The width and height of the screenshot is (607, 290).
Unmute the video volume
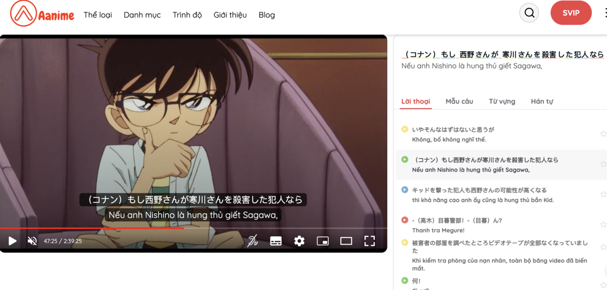32,241
